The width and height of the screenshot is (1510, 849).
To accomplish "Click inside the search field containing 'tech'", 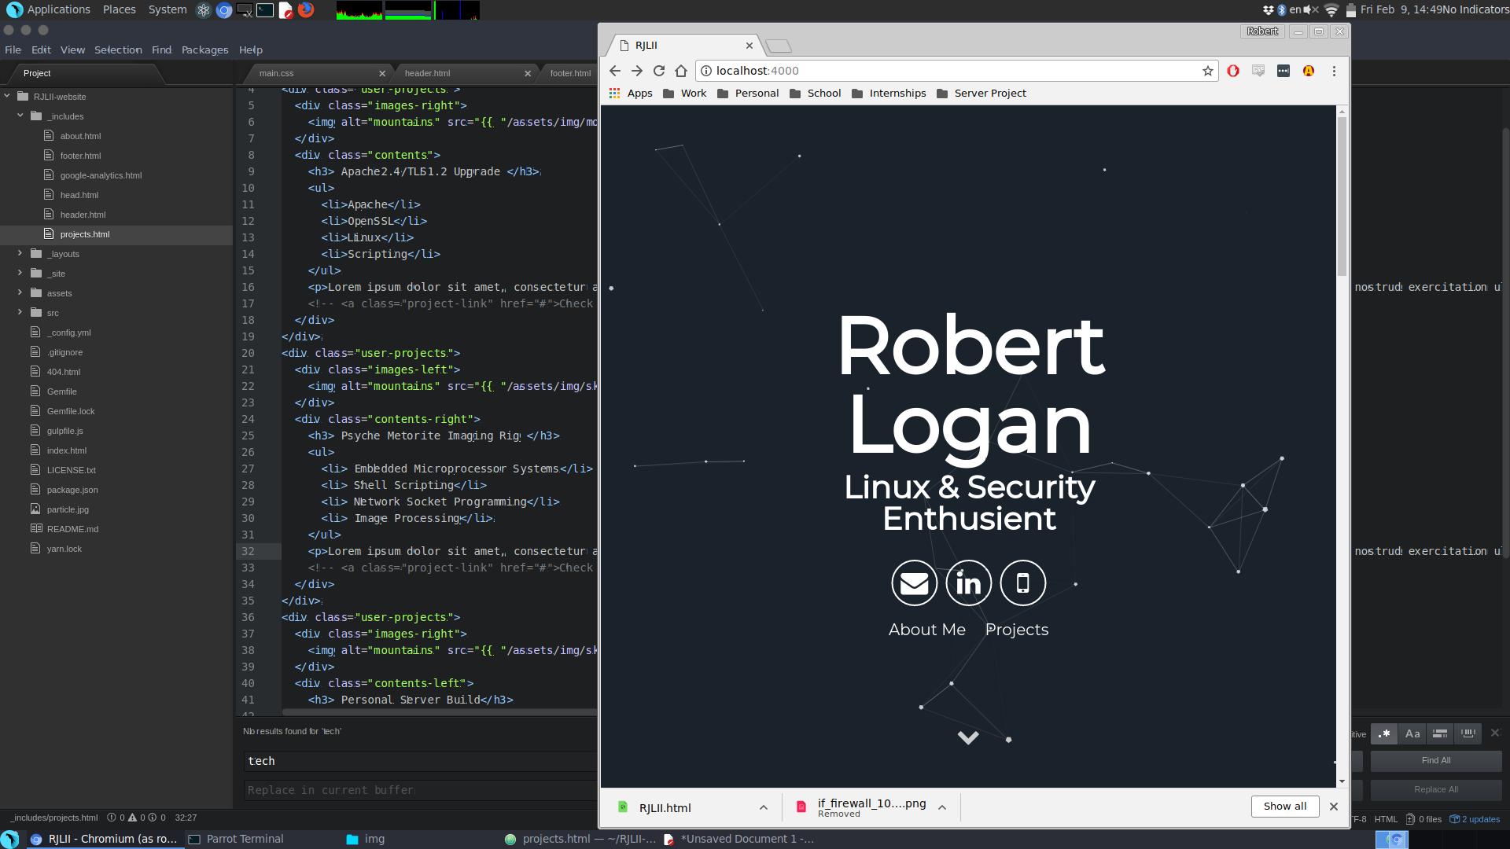I will pyautogui.click(x=393, y=760).
